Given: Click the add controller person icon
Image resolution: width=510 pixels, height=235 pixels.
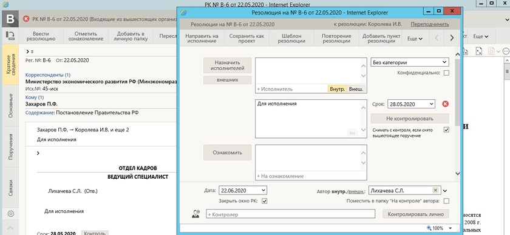Looking at the screenshot, I should [x=195, y=214].
